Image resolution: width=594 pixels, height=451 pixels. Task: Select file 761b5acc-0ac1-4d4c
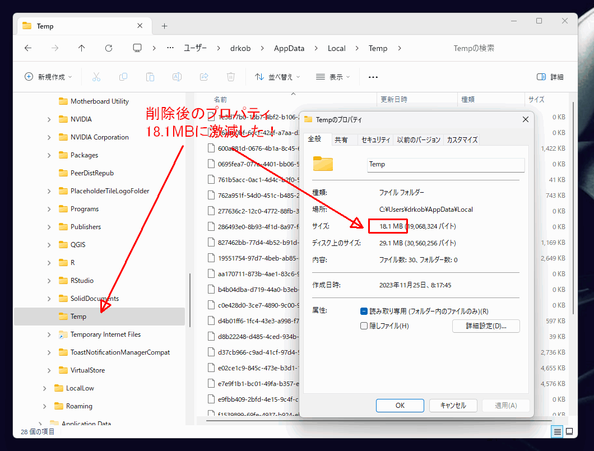[254, 179]
